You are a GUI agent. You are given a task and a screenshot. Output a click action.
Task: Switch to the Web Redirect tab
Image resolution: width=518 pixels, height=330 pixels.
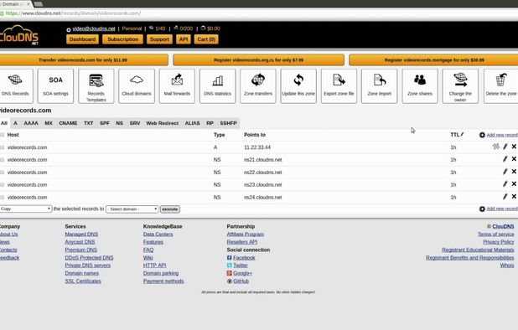point(163,123)
